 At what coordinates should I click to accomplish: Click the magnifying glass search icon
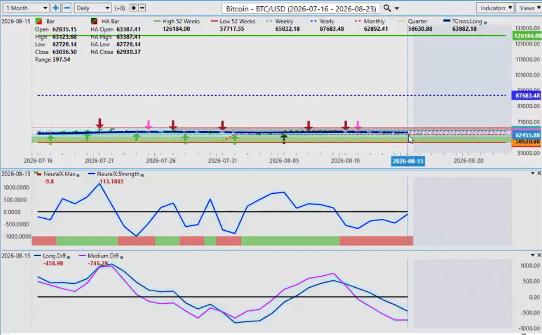pyautogui.click(x=387, y=8)
